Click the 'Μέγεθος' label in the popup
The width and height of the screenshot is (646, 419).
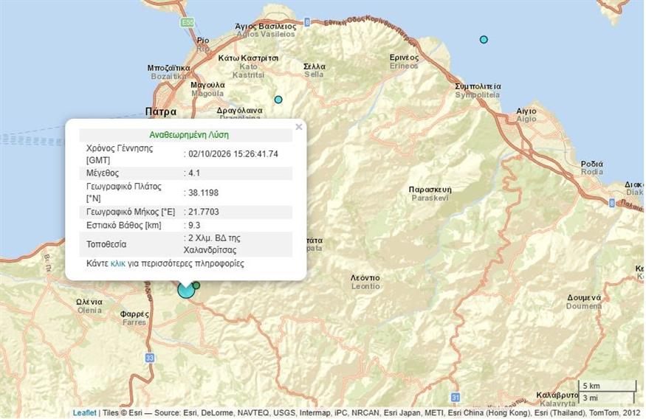click(103, 173)
